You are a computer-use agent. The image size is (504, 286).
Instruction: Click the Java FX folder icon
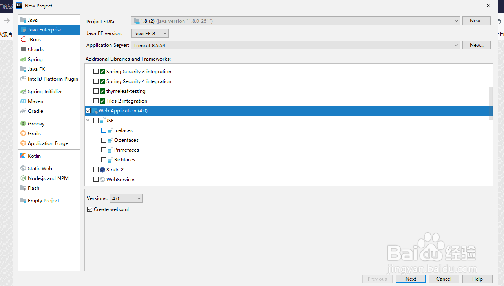pyautogui.click(x=23, y=69)
